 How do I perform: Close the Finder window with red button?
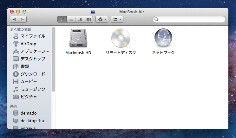[12, 12]
